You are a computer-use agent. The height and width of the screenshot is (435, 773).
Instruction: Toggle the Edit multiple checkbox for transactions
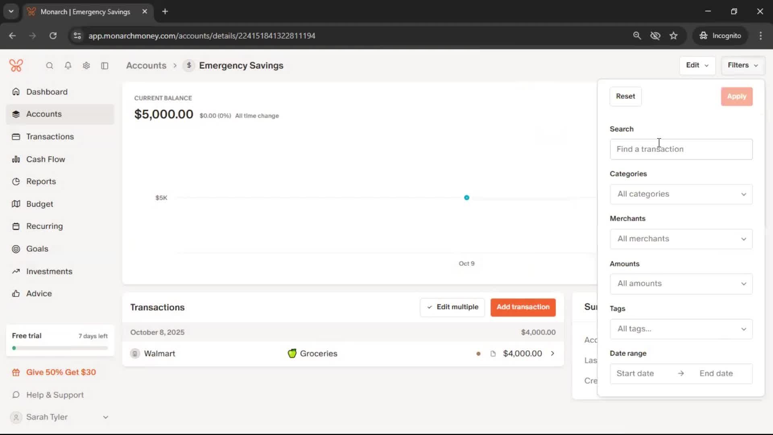tap(429, 307)
